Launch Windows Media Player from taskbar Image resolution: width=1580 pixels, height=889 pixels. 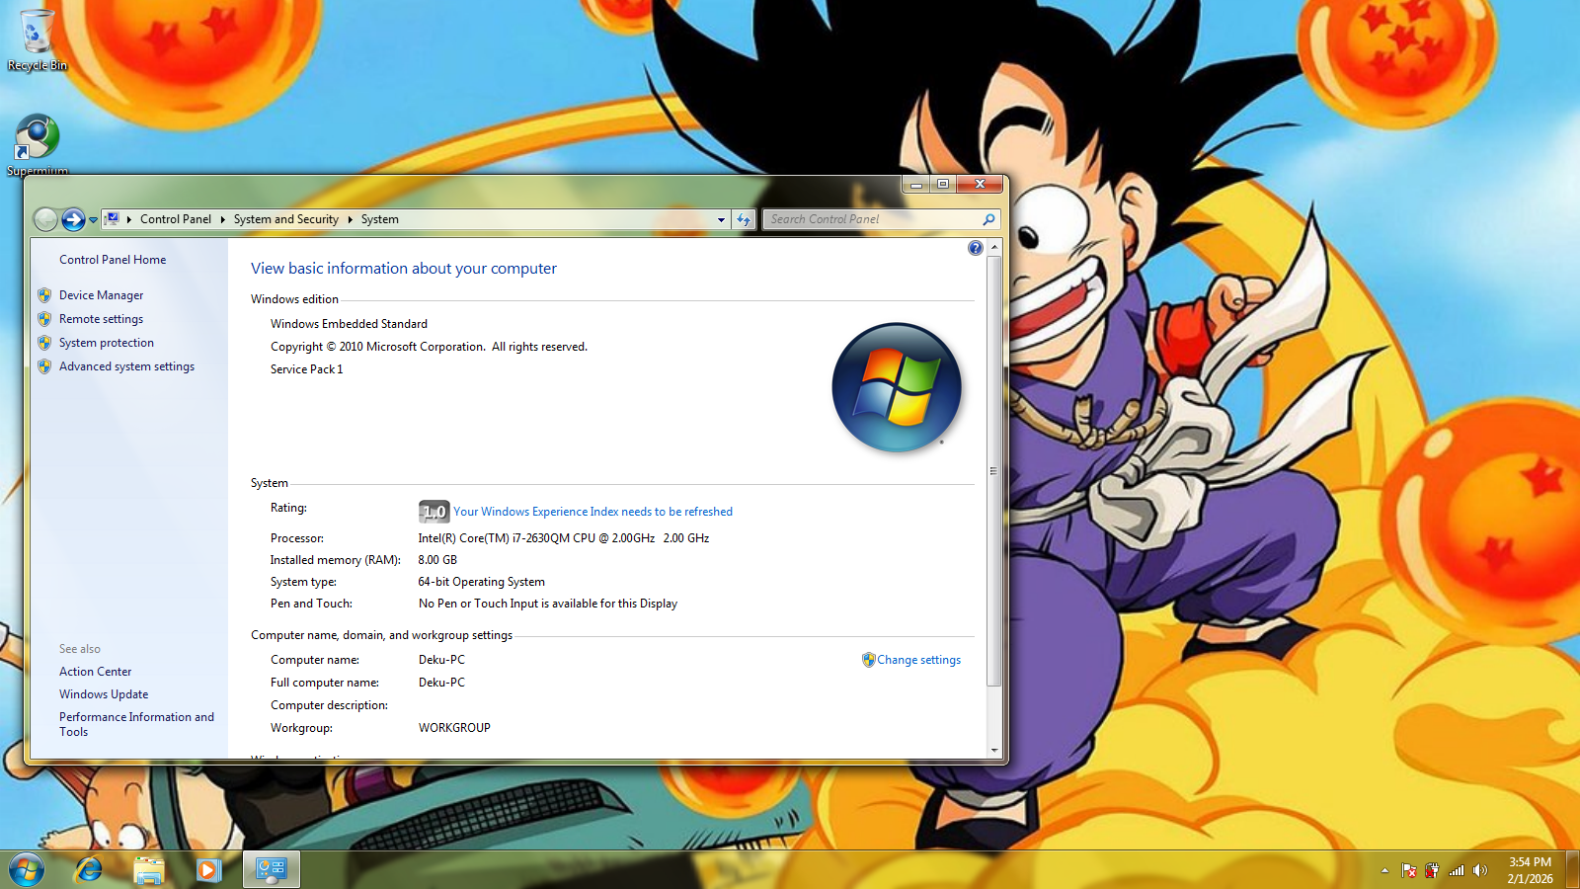coord(207,870)
